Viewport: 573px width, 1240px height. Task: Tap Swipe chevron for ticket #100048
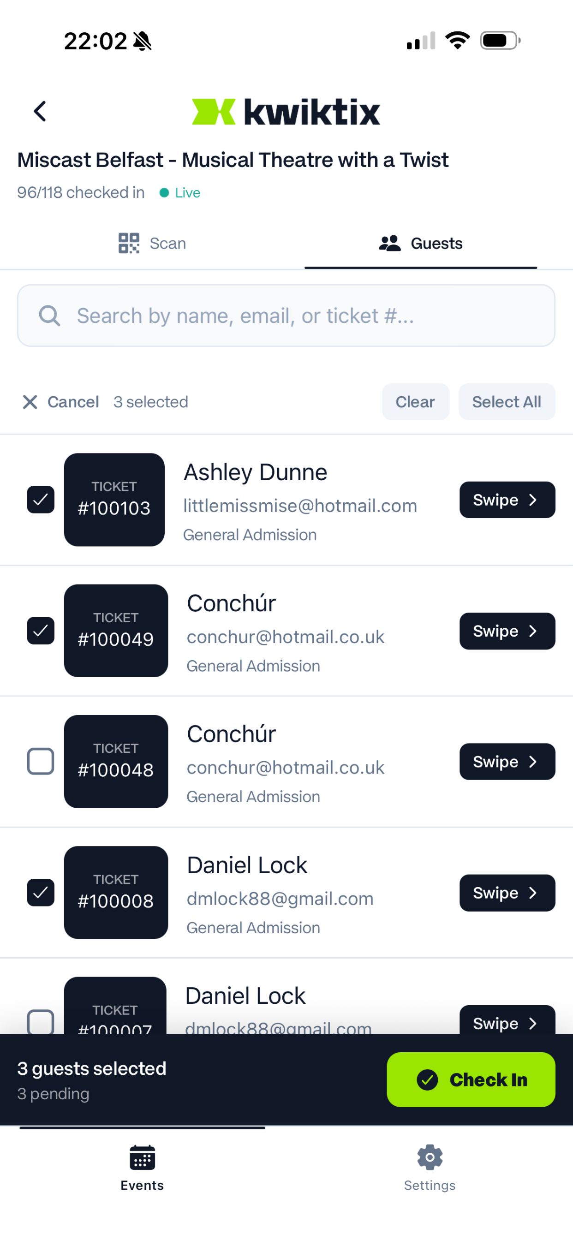[533, 762]
